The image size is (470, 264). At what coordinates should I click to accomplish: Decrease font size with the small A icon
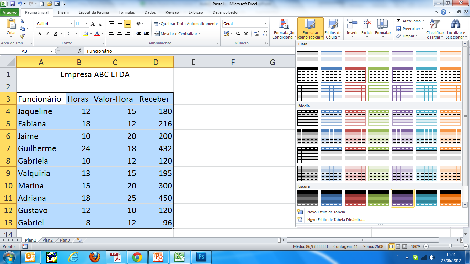point(100,24)
